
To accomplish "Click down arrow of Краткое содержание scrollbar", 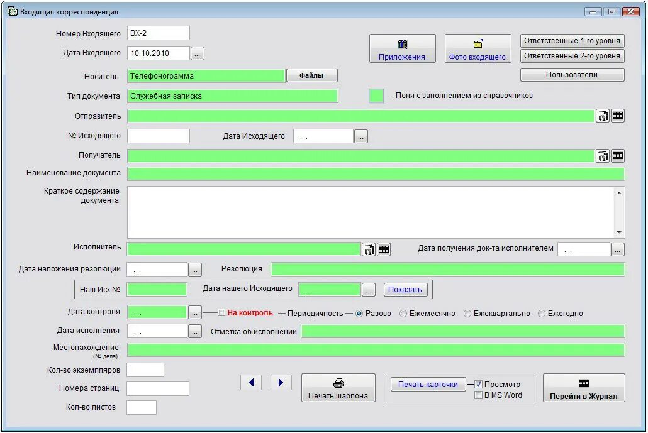I will pos(618,232).
